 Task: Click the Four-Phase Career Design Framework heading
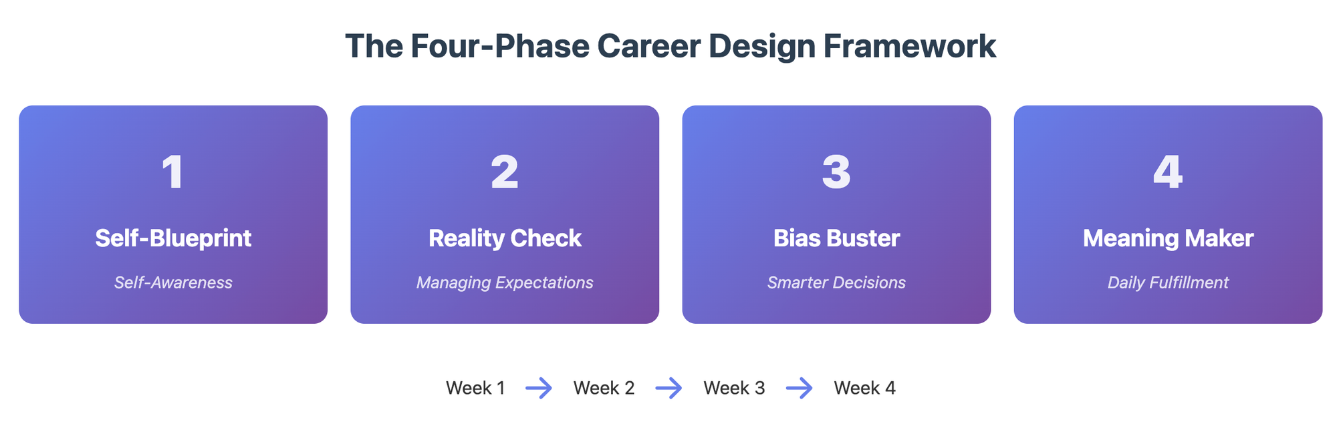tap(671, 47)
